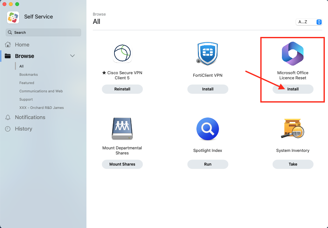Select the Featured category
Image resolution: width=328 pixels, height=228 pixels.
click(27, 83)
